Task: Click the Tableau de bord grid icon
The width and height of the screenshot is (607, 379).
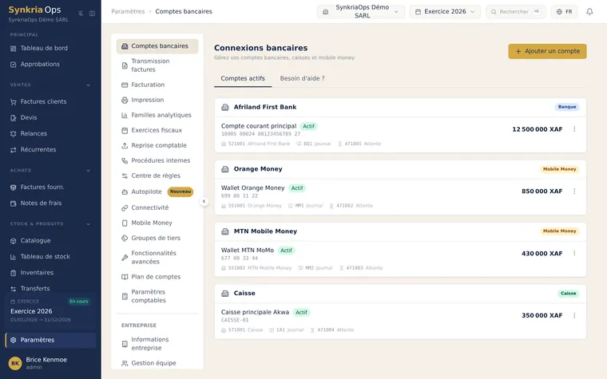Action: tap(13, 49)
